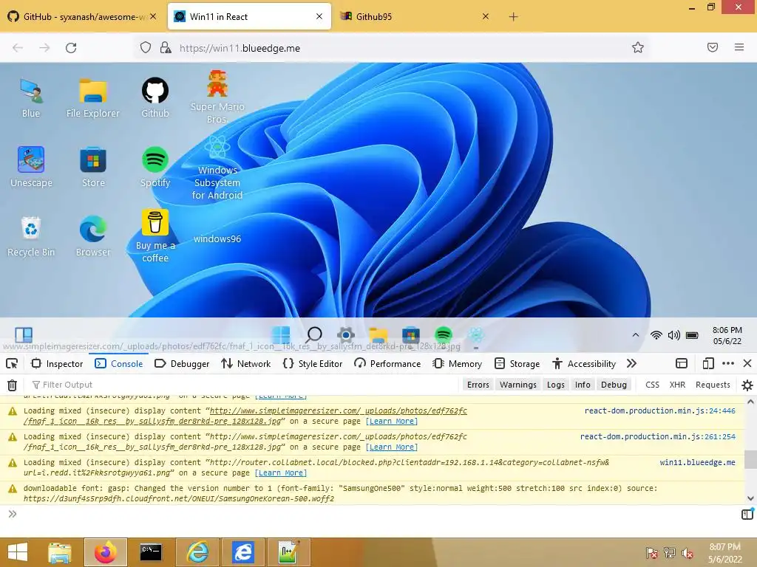
Task: Toggle the Errors filter
Action: [x=478, y=385]
